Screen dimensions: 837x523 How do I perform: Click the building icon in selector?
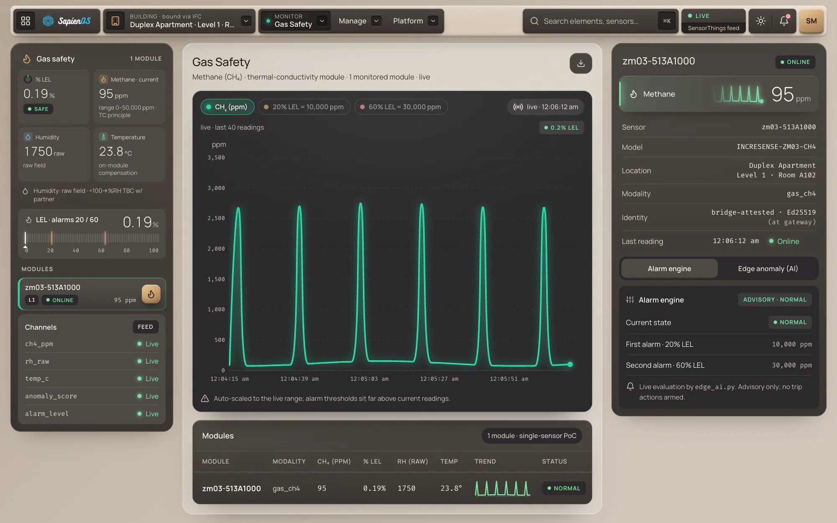116,21
